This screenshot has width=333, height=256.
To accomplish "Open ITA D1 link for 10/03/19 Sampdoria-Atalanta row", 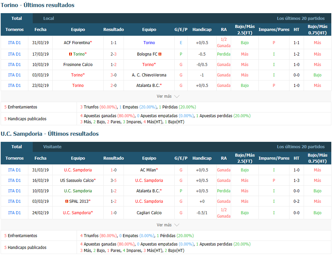I will pyautogui.click(x=15, y=191).
